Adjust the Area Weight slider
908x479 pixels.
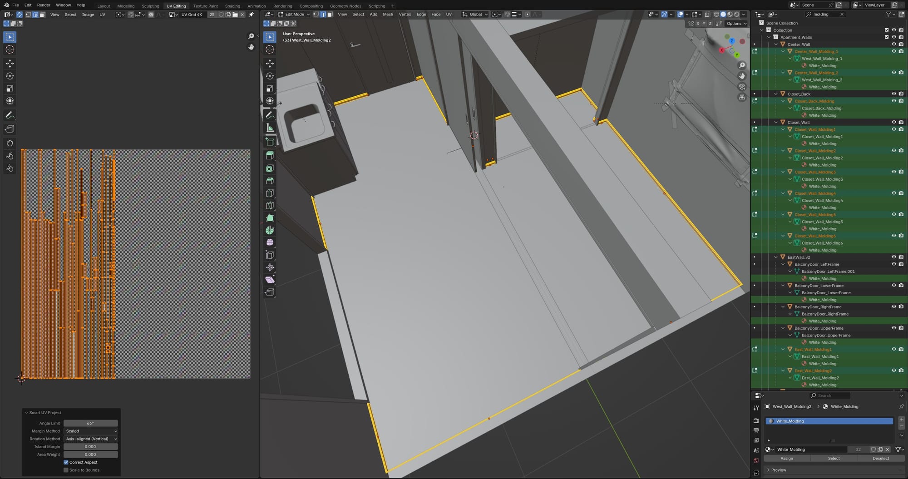click(91, 454)
